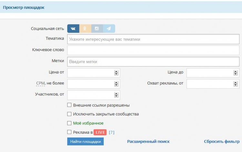The image size is (242, 152).
Task: Open the Расширенный поиск link
Action: (x=148, y=141)
